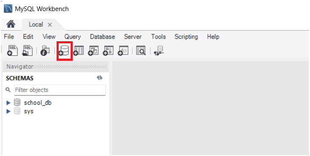Search table data toolbar icon

141,51
